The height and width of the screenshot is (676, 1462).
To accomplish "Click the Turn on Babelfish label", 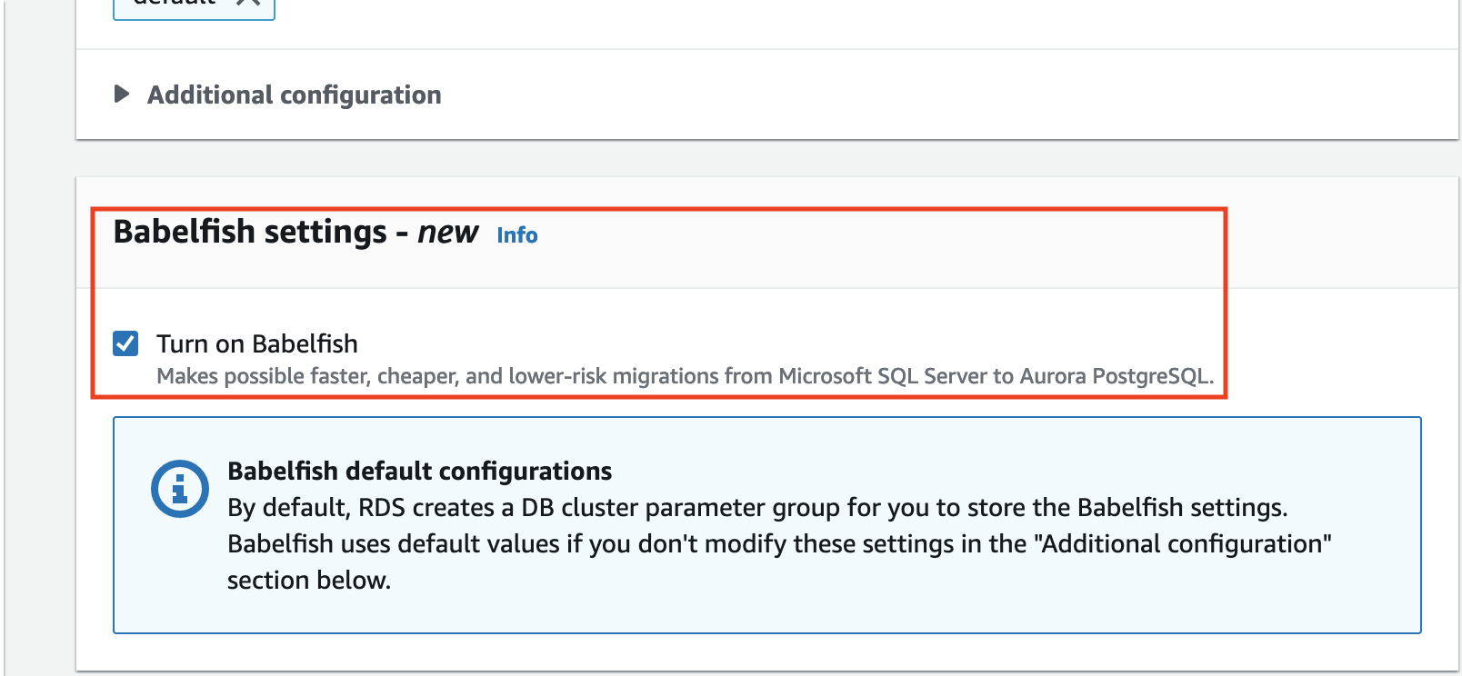I will (x=256, y=343).
